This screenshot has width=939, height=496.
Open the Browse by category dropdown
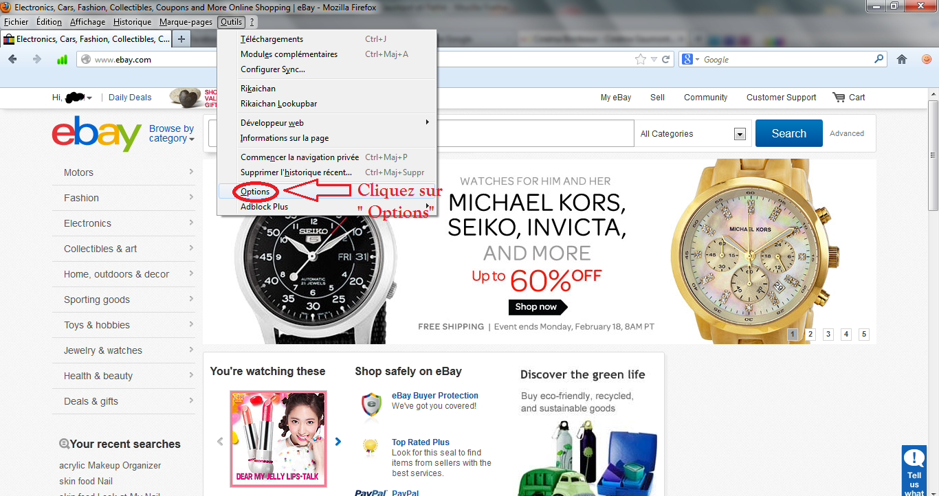pyautogui.click(x=172, y=133)
